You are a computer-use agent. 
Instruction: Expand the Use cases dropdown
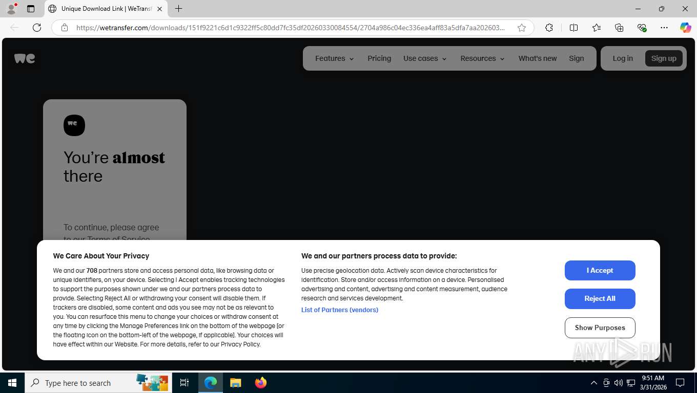425,58
